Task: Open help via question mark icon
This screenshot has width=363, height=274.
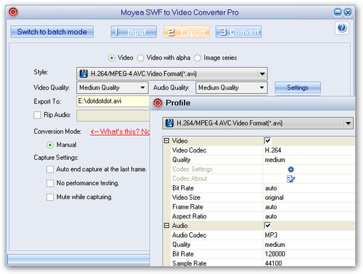Action: coord(342,28)
